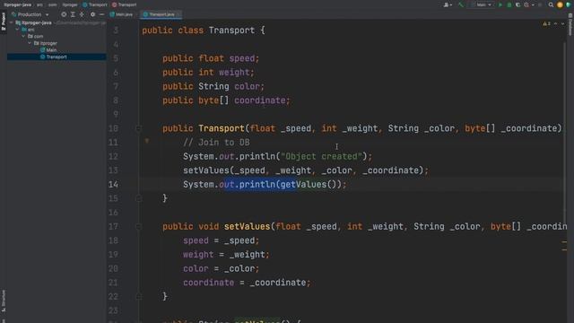Click the getValues() call on line 14
This screenshot has width=574, height=323.
308,184
